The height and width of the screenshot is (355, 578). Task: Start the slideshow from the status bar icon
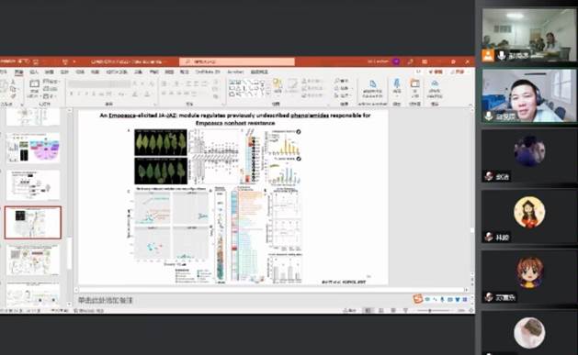pos(405,311)
